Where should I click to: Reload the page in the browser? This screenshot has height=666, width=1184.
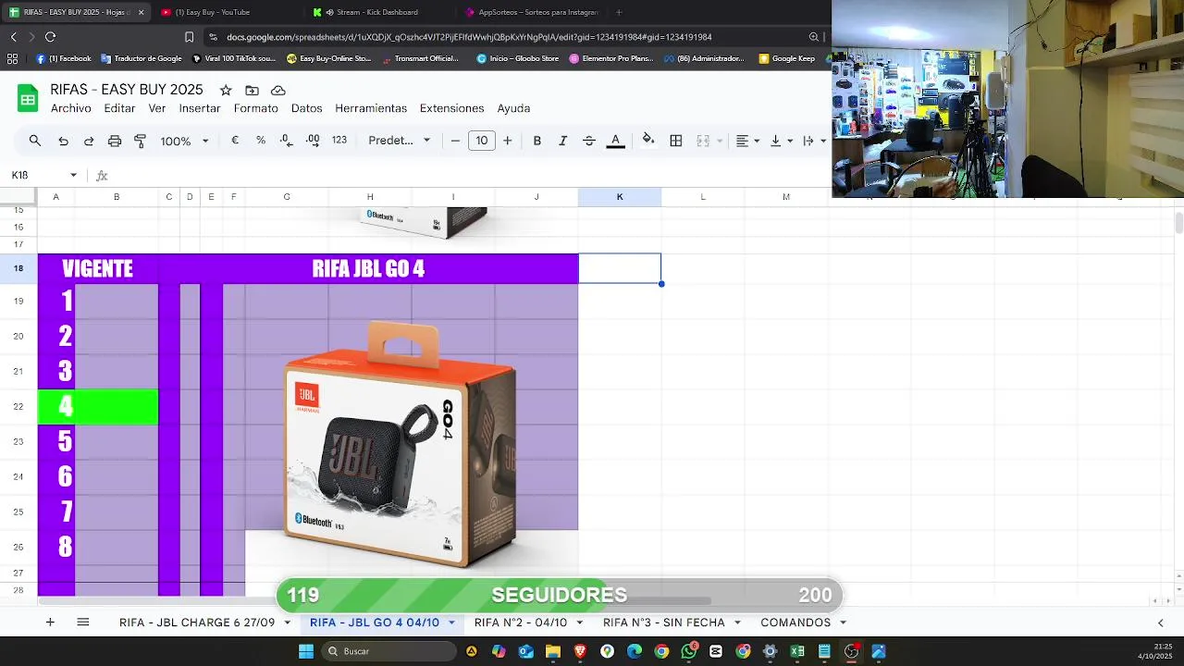[50, 37]
